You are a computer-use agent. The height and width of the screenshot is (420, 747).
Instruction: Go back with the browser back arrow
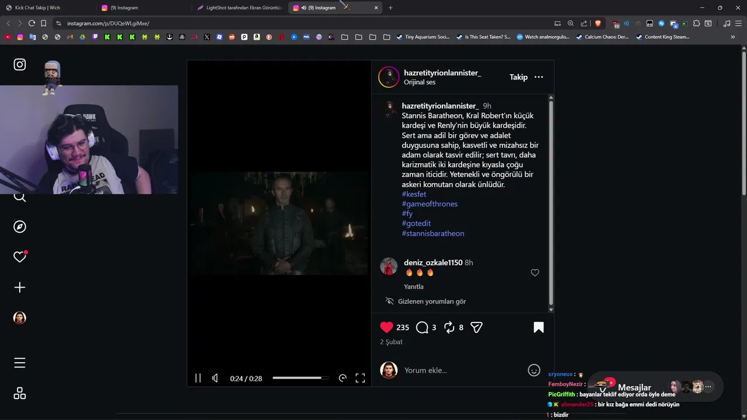coord(8,23)
